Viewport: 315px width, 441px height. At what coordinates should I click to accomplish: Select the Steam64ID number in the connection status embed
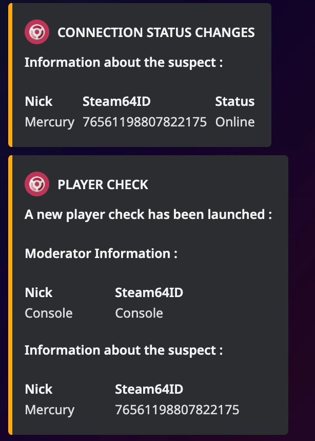click(145, 122)
